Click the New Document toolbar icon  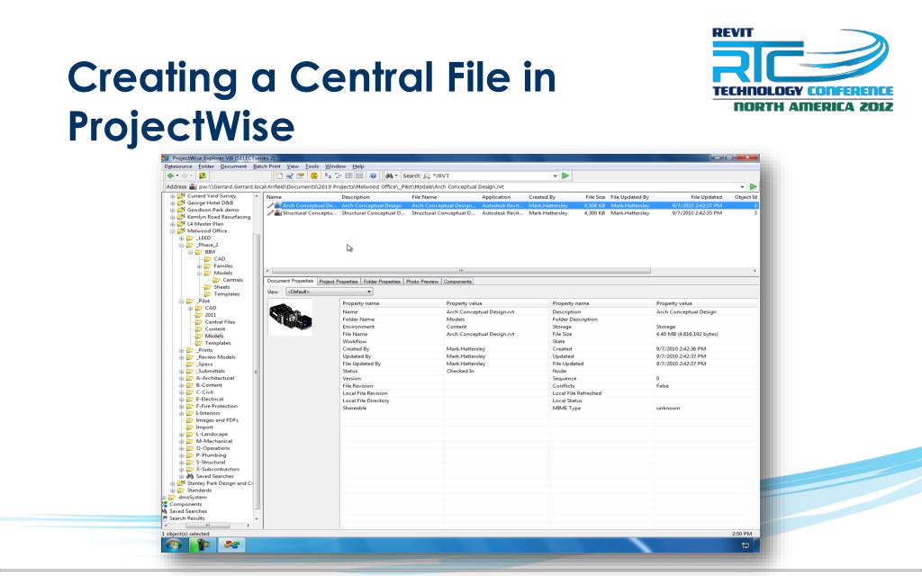[x=279, y=175]
